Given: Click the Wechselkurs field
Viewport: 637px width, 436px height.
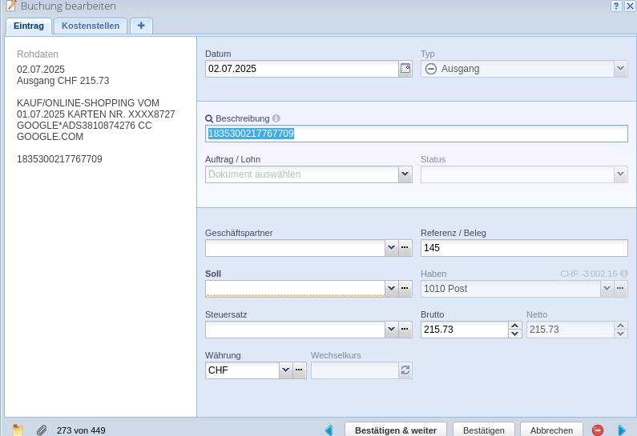Looking at the screenshot, I should click(x=355, y=370).
